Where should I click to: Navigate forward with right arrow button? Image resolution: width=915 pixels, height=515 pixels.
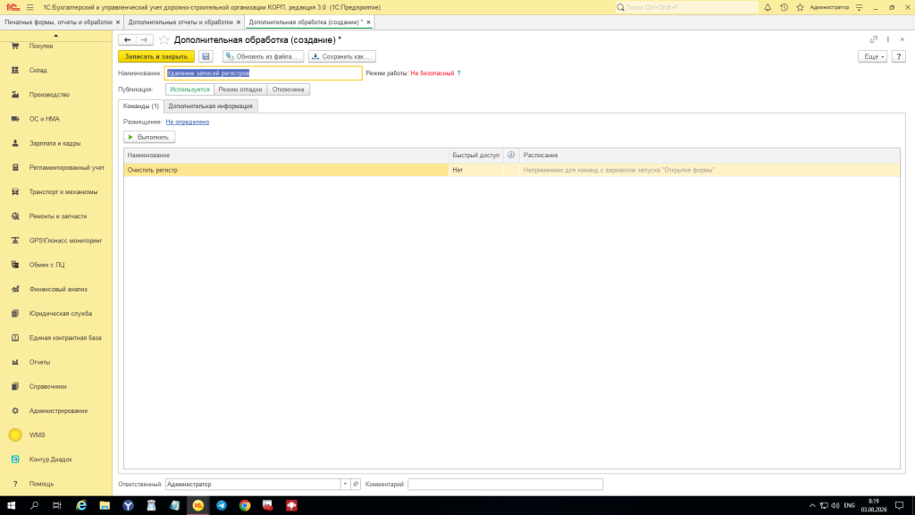(144, 39)
